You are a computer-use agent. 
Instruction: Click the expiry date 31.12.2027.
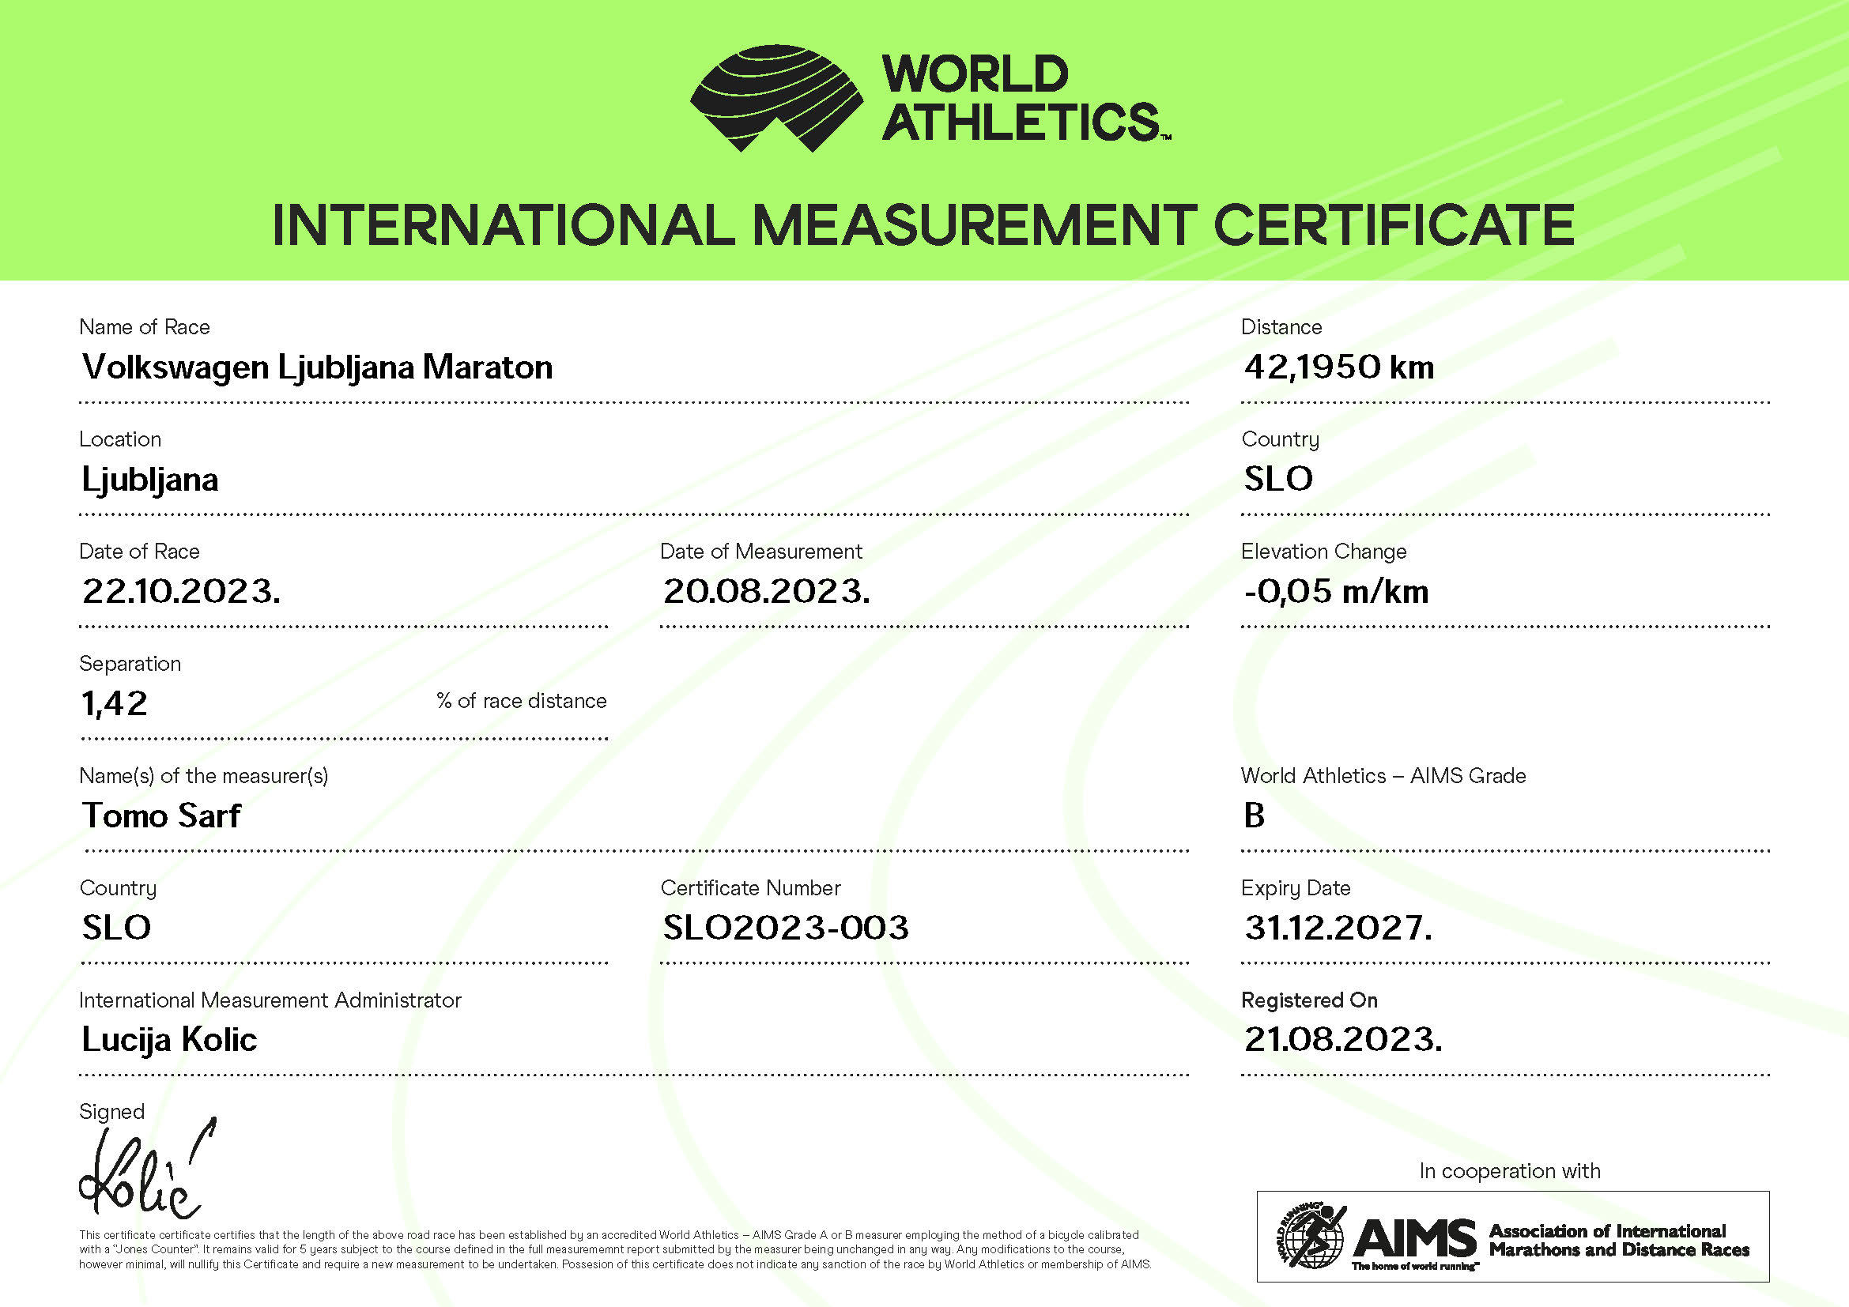pos(1338,928)
